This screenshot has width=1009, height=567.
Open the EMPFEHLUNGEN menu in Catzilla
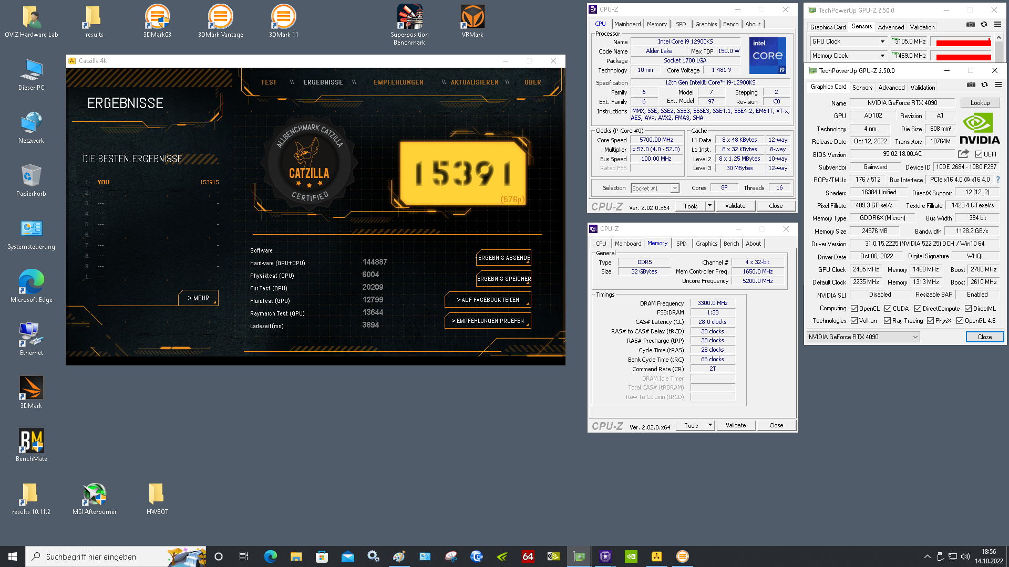398,82
